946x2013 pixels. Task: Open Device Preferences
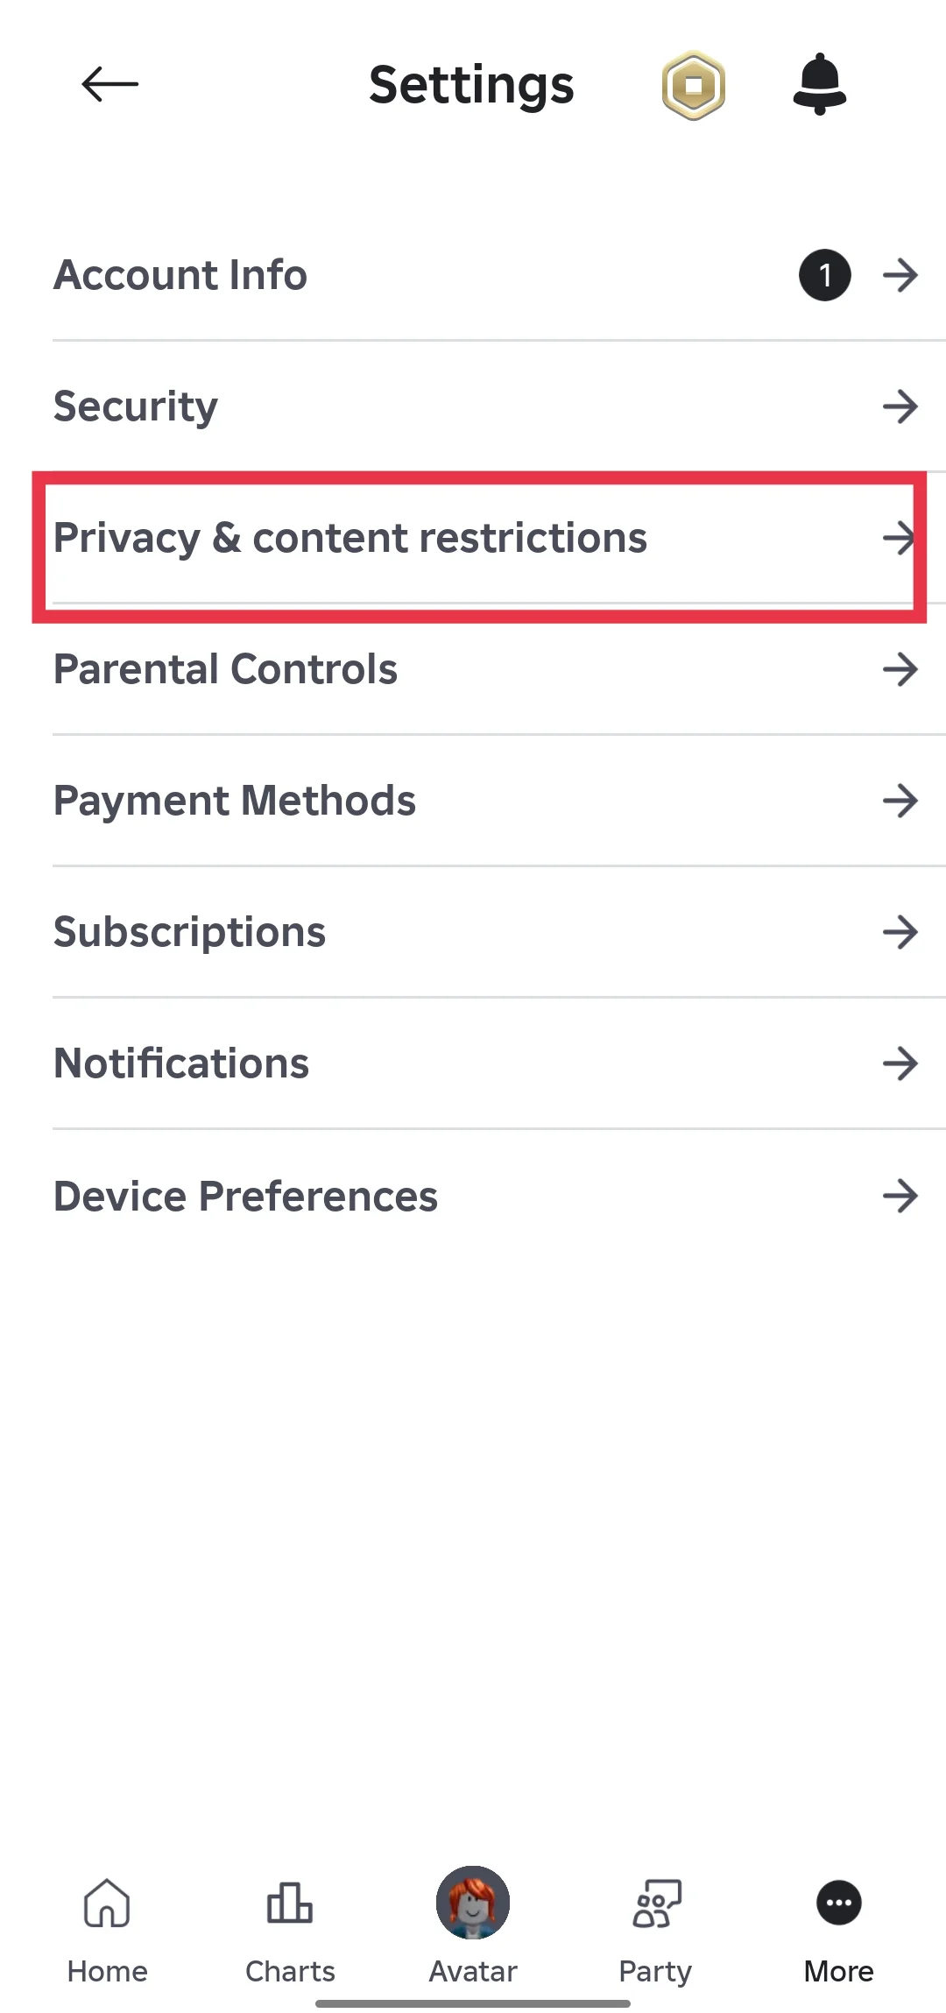(x=245, y=1196)
